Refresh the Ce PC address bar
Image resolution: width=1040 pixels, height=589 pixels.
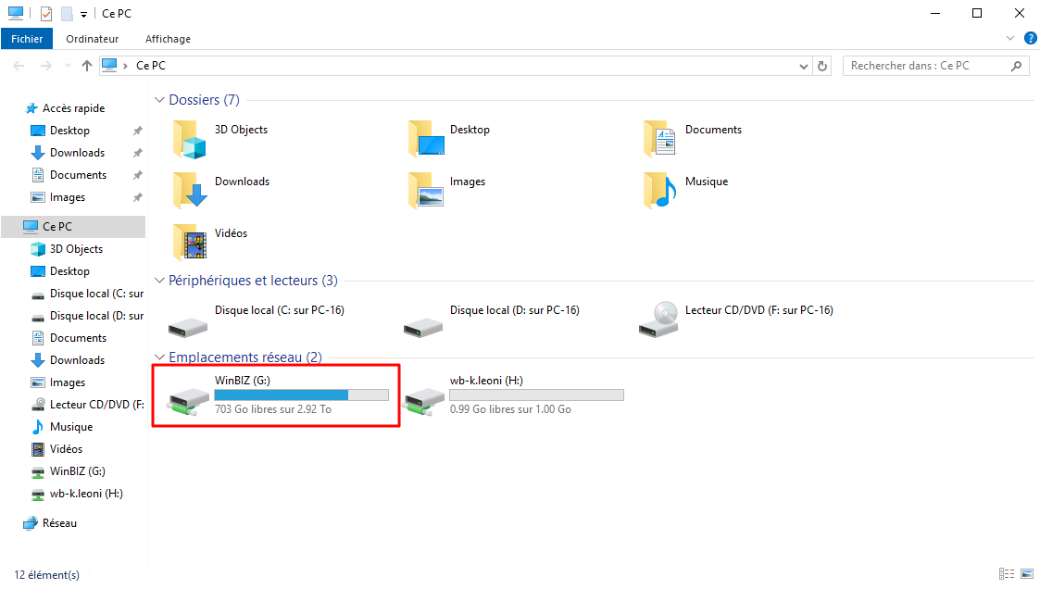click(x=822, y=66)
